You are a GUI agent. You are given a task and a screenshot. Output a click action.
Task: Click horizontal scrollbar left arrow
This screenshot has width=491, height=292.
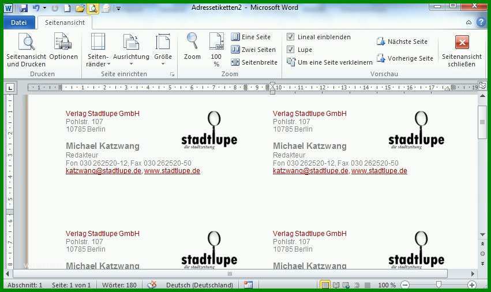pyautogui.click(x=8, y=274)
